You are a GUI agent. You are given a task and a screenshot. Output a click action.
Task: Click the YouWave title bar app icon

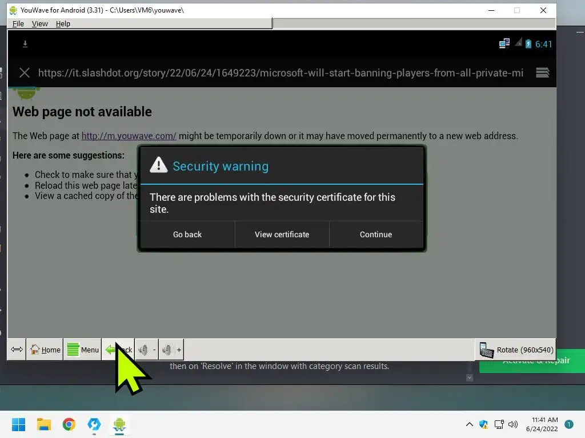click(x=14, y=10)
